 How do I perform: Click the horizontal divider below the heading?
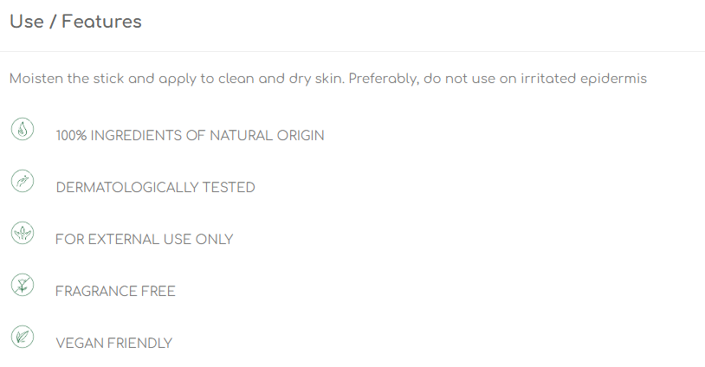pyautogui.click(x=352, y=51)
